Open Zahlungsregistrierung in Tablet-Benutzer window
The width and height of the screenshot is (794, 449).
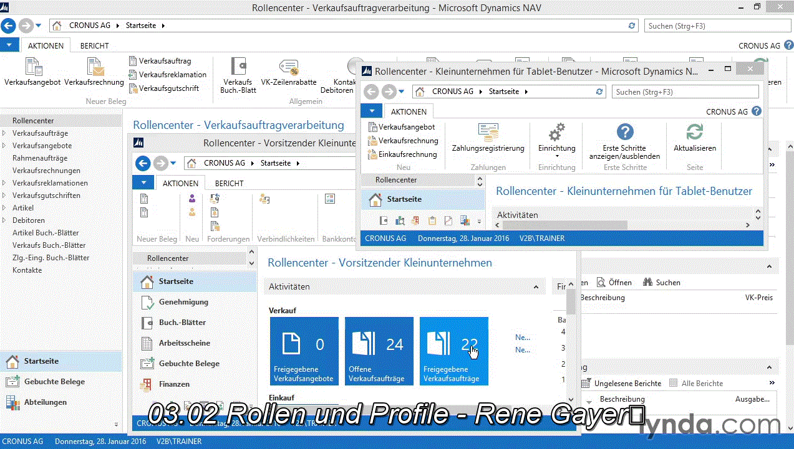tap(488, 138)
